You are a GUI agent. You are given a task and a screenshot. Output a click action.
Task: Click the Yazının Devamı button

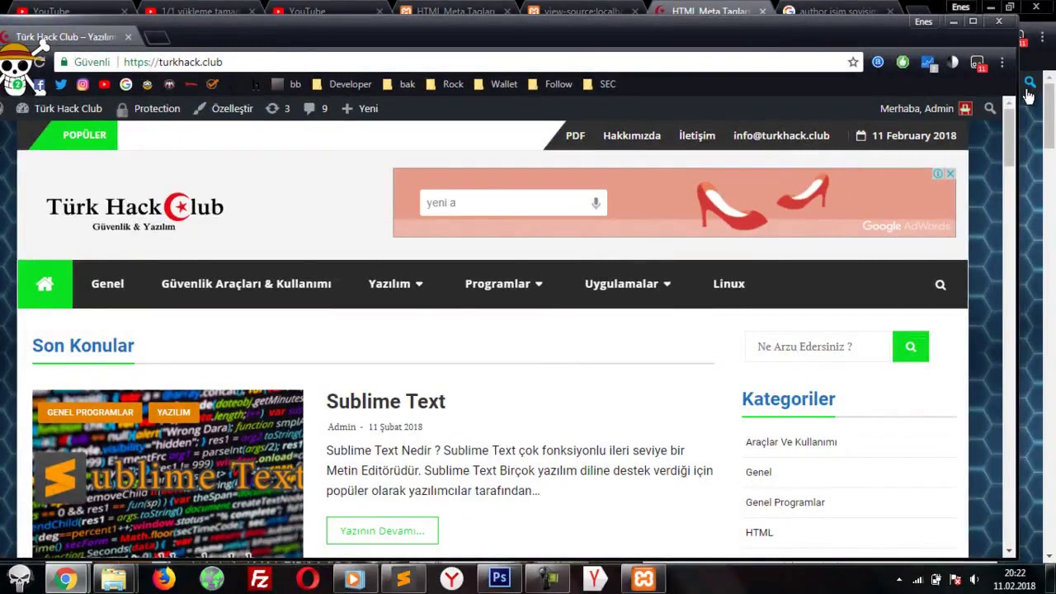click(382, 530)
